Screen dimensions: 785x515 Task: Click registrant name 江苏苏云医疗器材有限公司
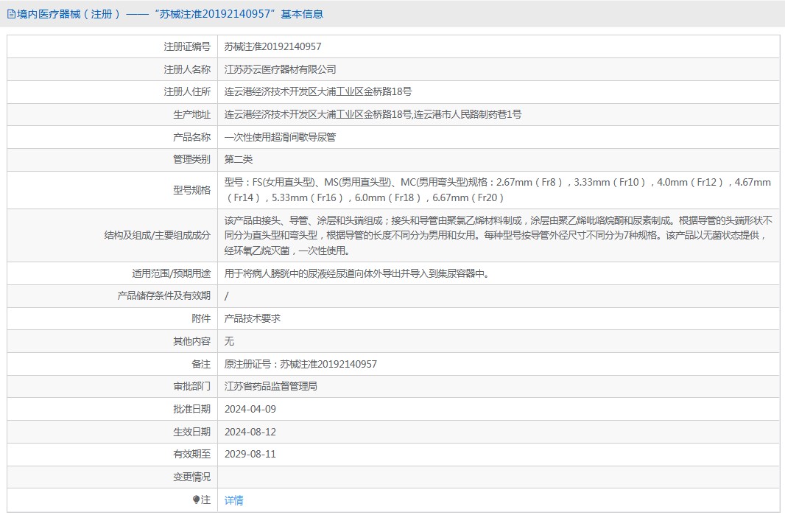tap(280, 69)
